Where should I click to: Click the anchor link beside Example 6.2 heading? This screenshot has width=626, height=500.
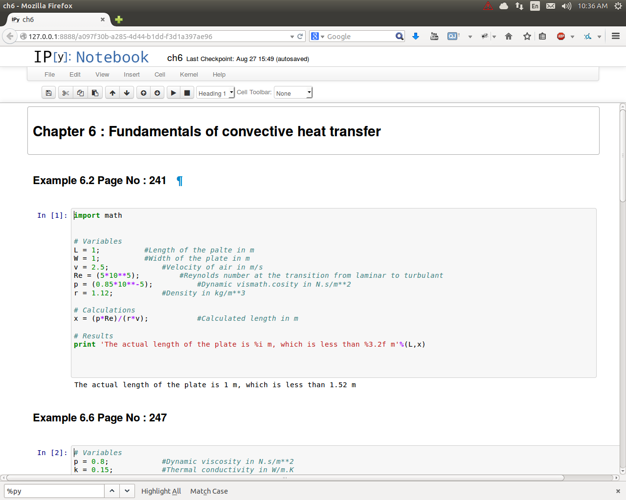(x=179, y=181)
